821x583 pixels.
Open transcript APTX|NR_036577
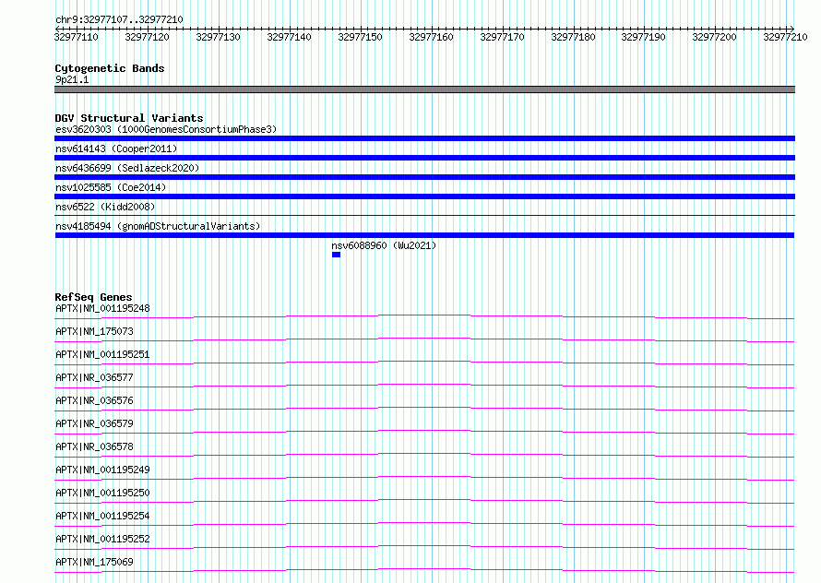coord(94,377)
